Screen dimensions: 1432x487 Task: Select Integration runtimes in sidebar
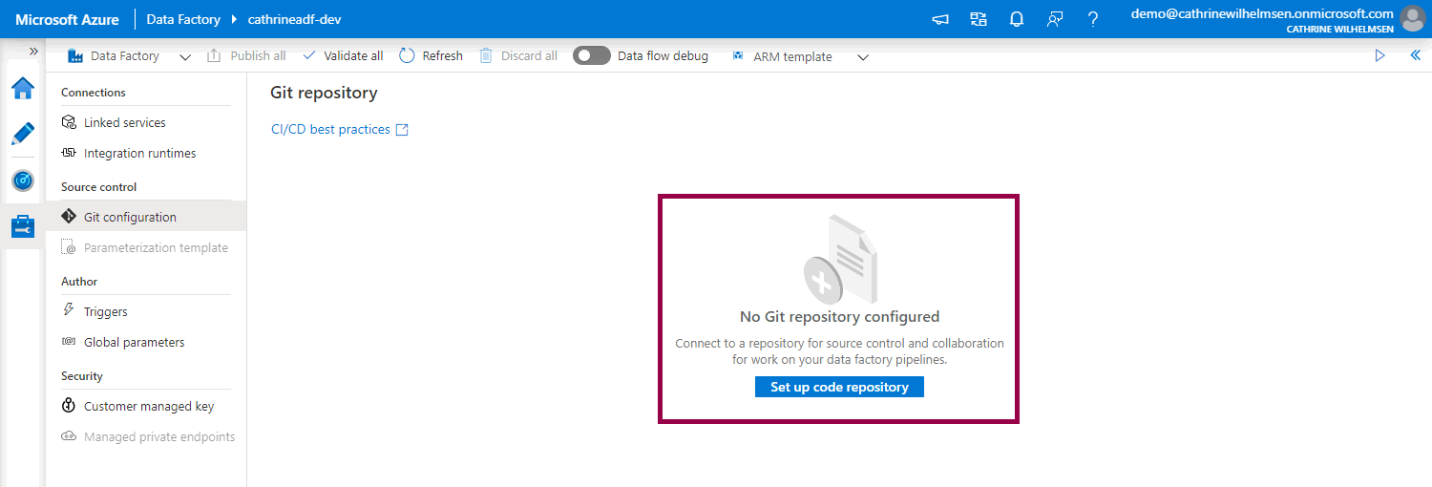coord(139,153)
